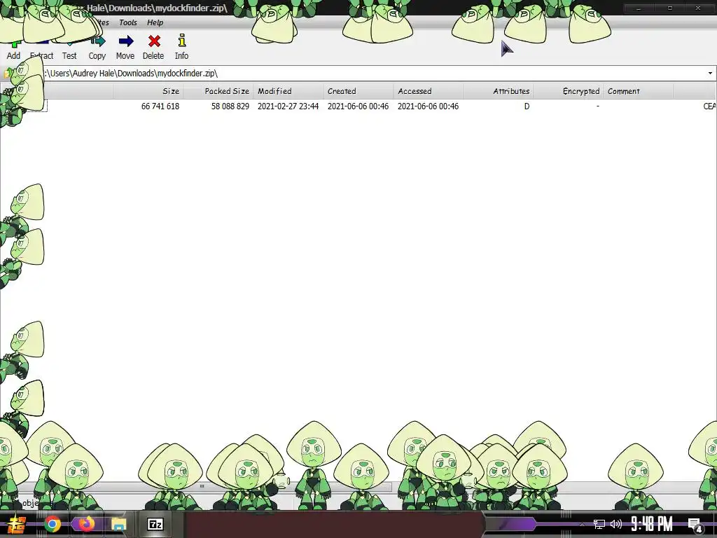Sort by the Size column header
The height and width of the screenshot is (538, 717).
pos(148,91)
